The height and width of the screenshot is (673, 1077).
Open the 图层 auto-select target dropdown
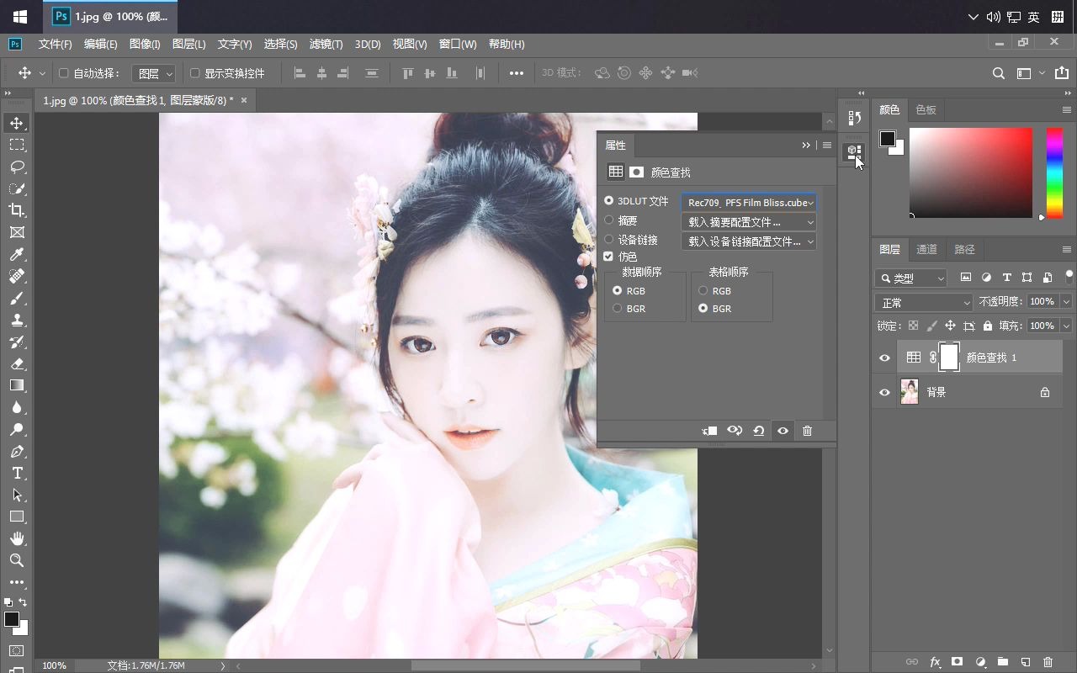pyautogui.click(x=154, y=73)
